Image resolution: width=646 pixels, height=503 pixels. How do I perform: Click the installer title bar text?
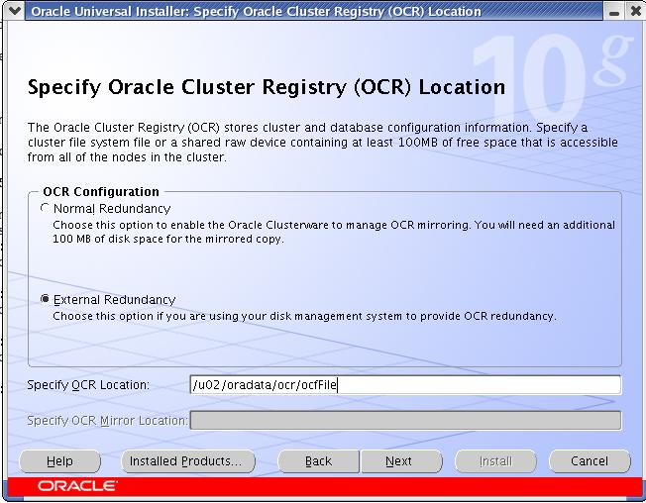click(x=256, y=11)
